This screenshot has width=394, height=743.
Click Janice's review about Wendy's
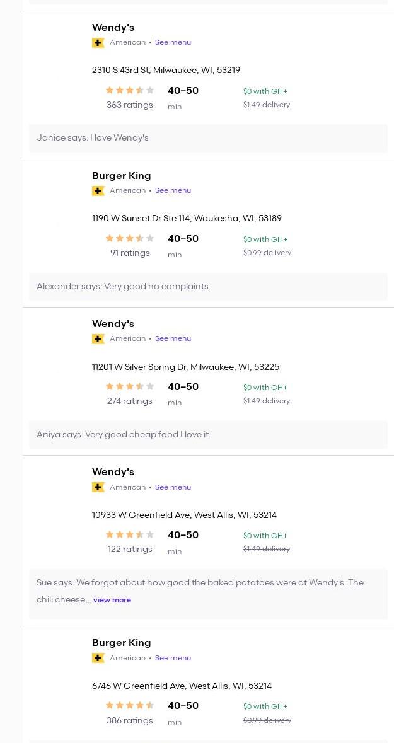click(x=93, y=138)
